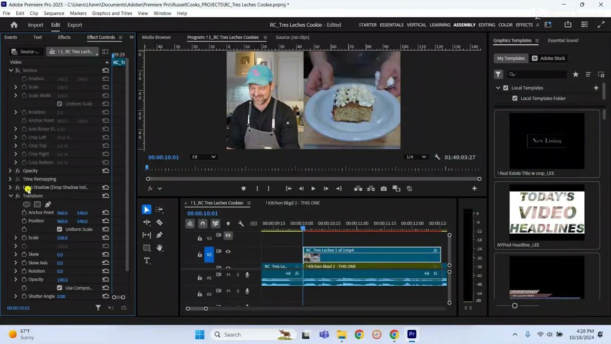Collapse the Transform effect in Effect Controls
Image resolution: width=611 pixels, height=344 pixels.
point(11,195)
